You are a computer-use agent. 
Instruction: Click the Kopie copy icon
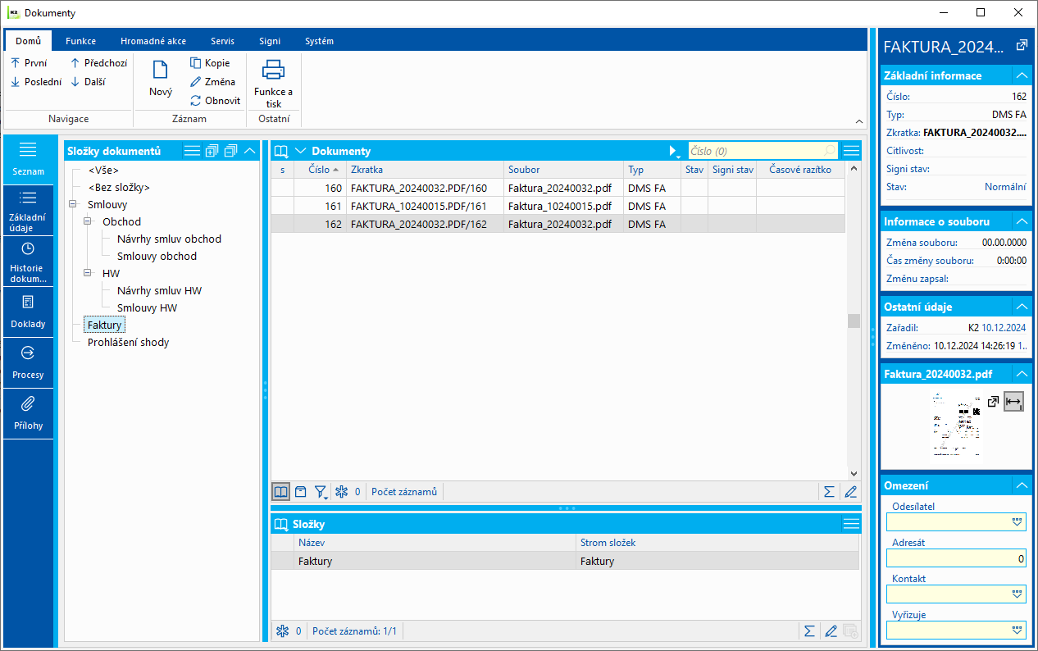click(x=196, y=63)
